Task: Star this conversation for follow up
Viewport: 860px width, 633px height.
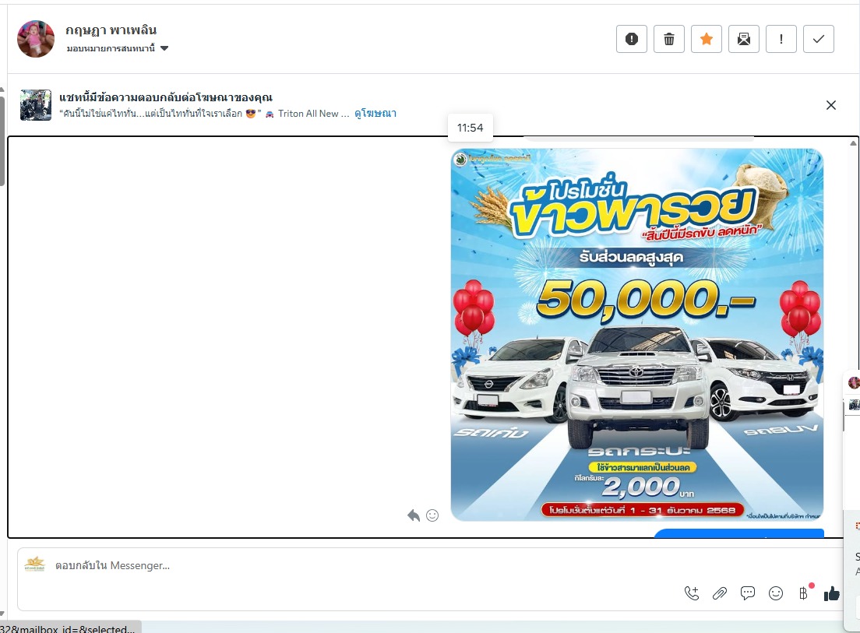Action: click(707, 39)
